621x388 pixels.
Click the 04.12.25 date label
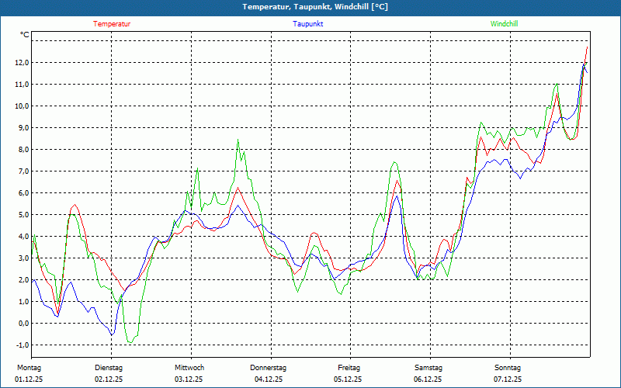pos(269,379)
